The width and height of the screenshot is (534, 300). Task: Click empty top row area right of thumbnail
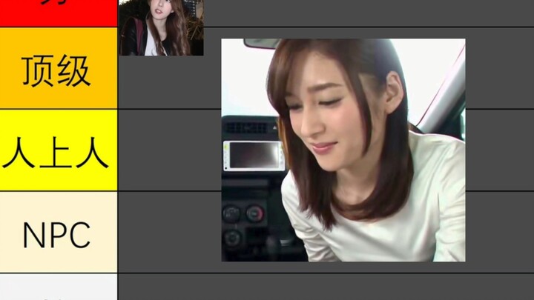click(356, 13)
